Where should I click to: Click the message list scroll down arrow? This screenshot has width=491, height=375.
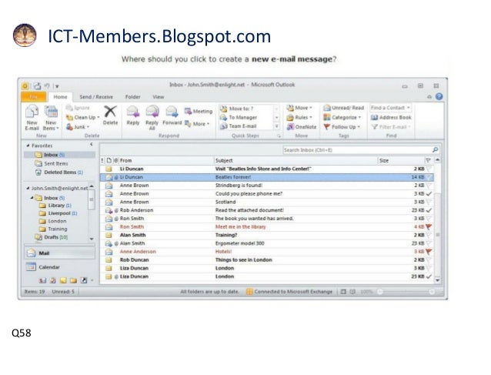point(437,280)
